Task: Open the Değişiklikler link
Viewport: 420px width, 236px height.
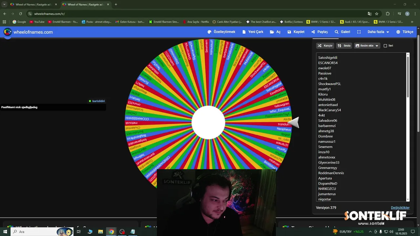Action: (x=400, y=207)
